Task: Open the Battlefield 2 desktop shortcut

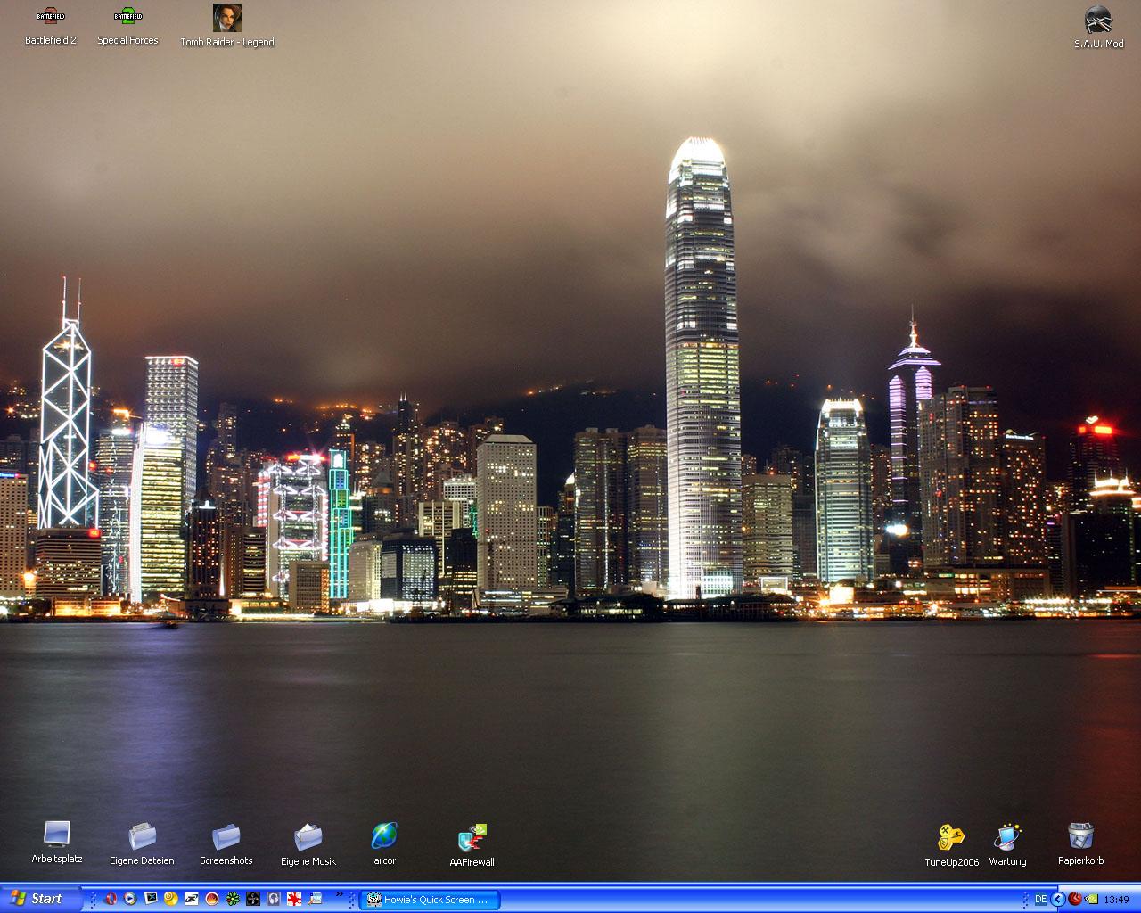Action: [x=51, y=27]
